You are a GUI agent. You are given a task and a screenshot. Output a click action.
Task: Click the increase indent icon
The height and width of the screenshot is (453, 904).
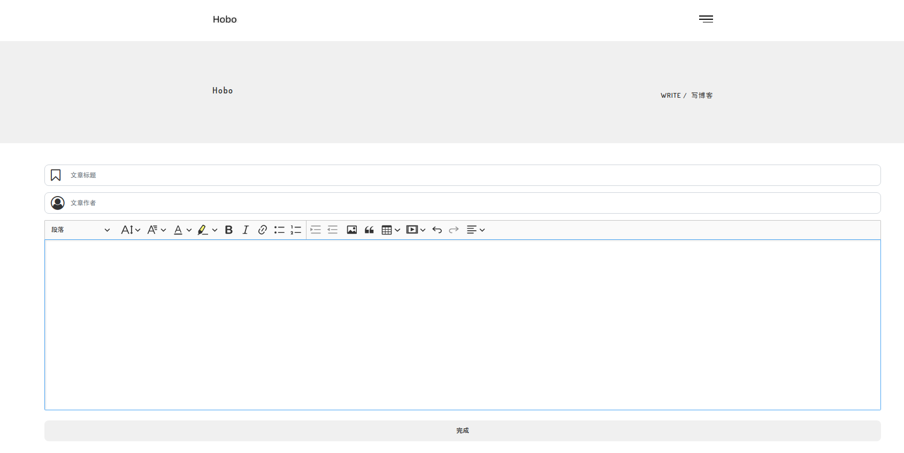click(x=316, y=230)
